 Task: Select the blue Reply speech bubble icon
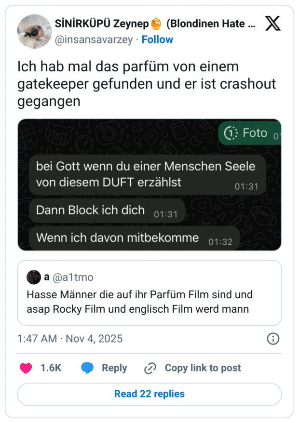click(x=87, y=368)
